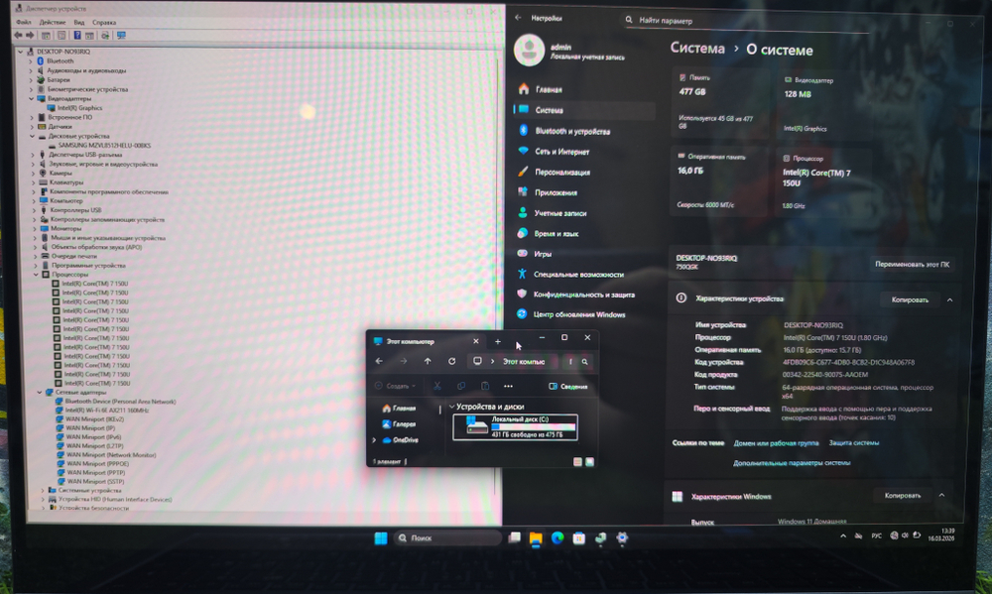Open the Создать dropdown in Explorer

pyautogui.click(x=396, y=386)
